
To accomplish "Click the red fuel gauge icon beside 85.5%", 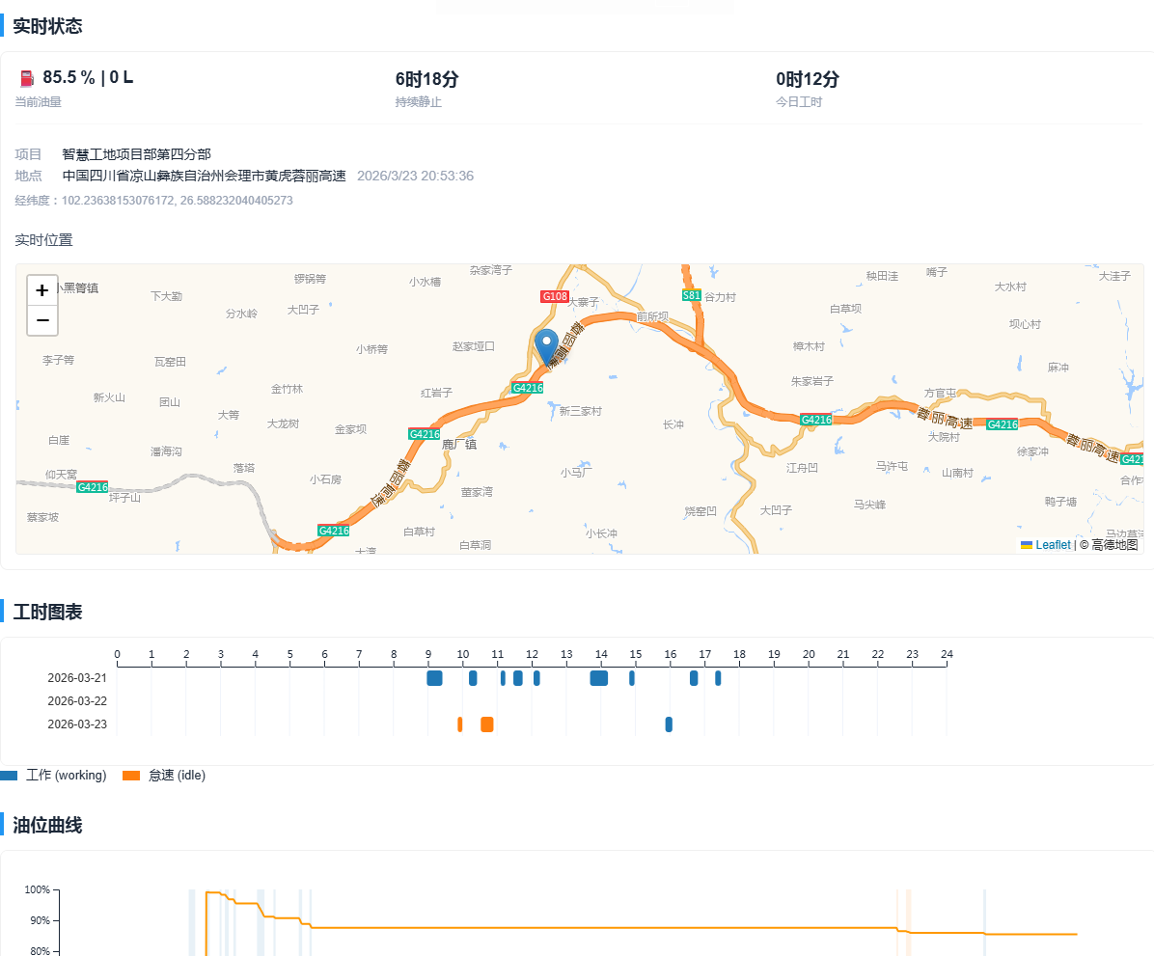I will tap(27, 79).
